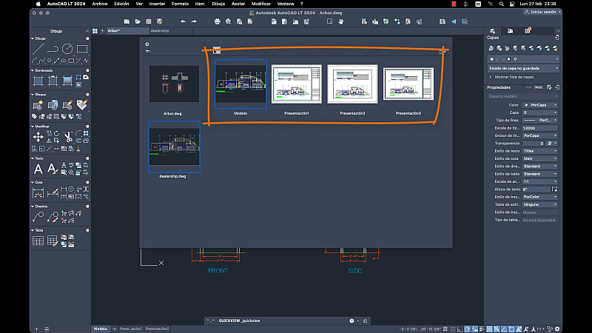Select the Move tool in Modificar
The height and width of the screenshot is (333, 592).
pyautogui.click(x=38, y=137)
